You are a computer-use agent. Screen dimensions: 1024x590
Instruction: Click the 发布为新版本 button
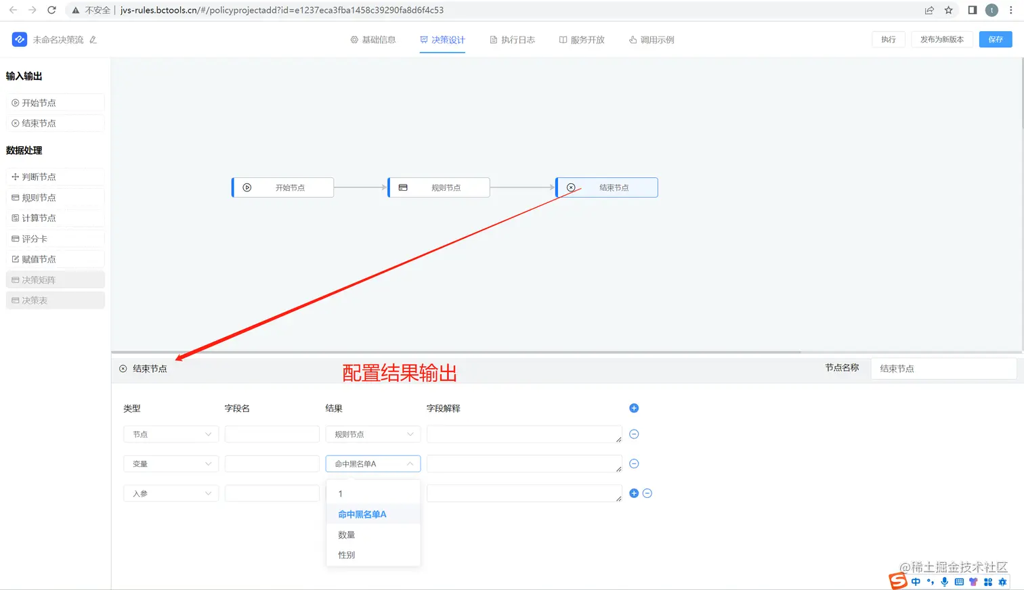pos(942,39)
